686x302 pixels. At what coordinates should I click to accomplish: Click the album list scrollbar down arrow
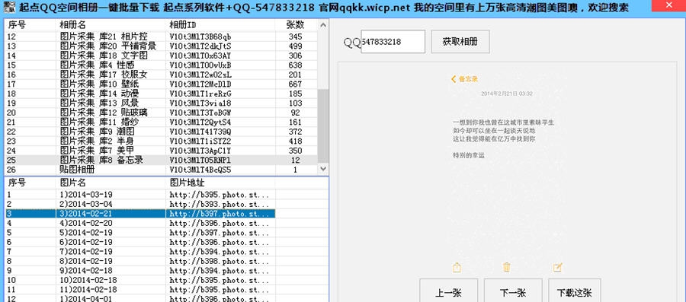pyautogui.click(x=323, y=168)
